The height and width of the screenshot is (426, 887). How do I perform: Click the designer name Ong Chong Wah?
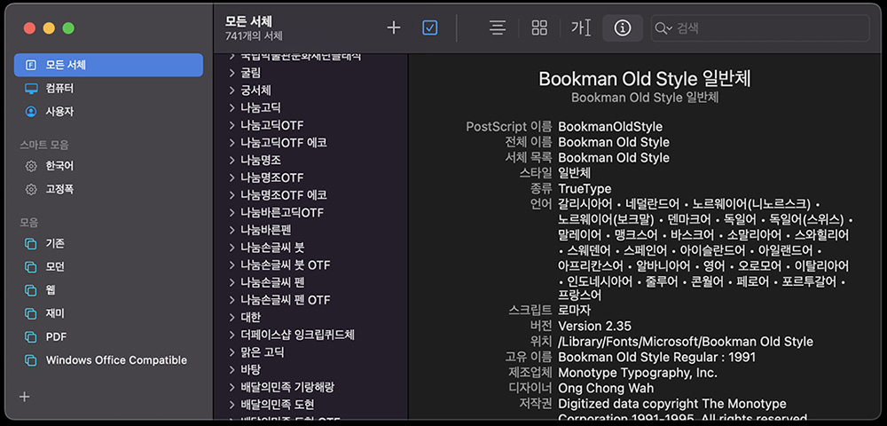pyautogui.click(x=605, y=388)
